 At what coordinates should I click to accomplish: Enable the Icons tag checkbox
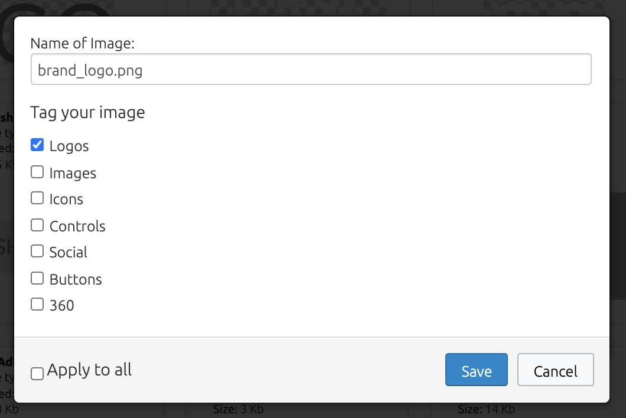(37, 198)
